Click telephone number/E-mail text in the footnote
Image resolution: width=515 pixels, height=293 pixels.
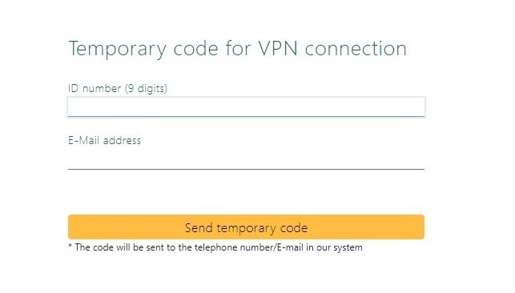tap(248, 247)
